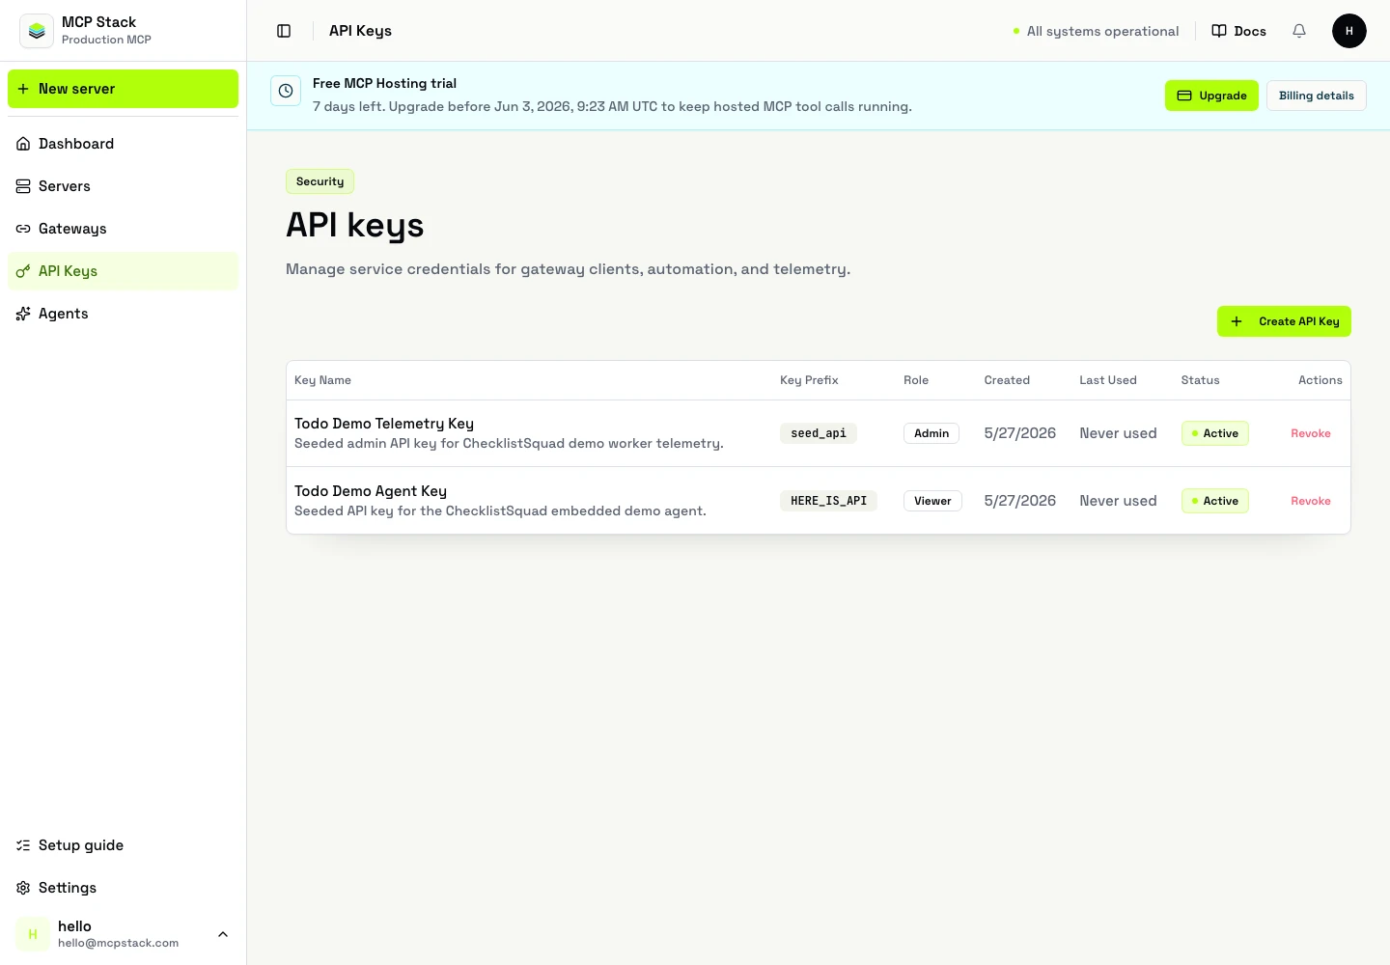Click the Settings gear icon

(23, 888)
